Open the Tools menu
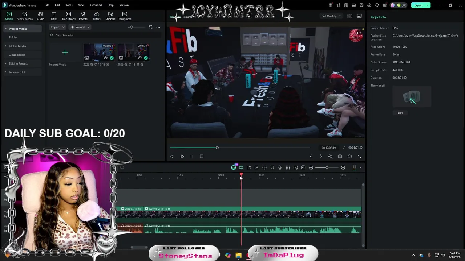Image resolution: width=465 pixels, height=261 pixels. pos(69,5)
